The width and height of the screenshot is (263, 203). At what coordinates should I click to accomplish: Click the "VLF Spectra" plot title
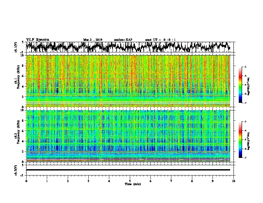tap(38, 40)
